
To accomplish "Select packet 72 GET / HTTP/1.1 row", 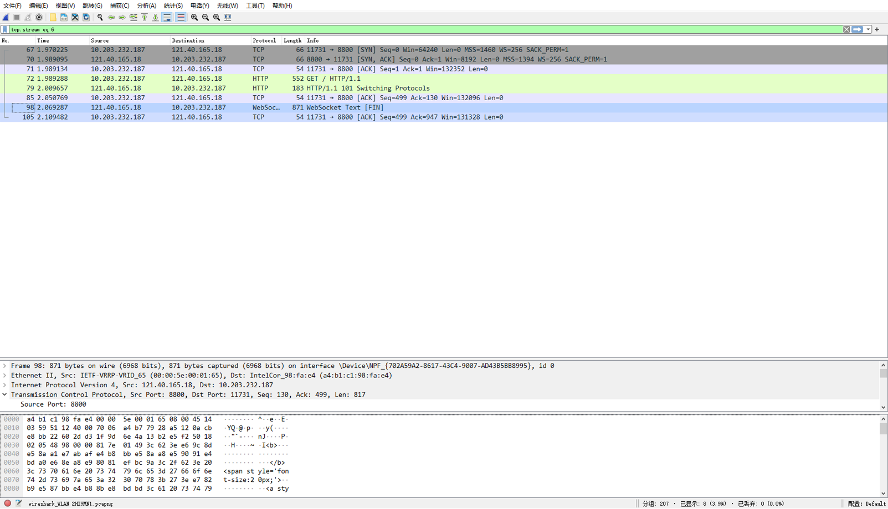I will [444, 79].
